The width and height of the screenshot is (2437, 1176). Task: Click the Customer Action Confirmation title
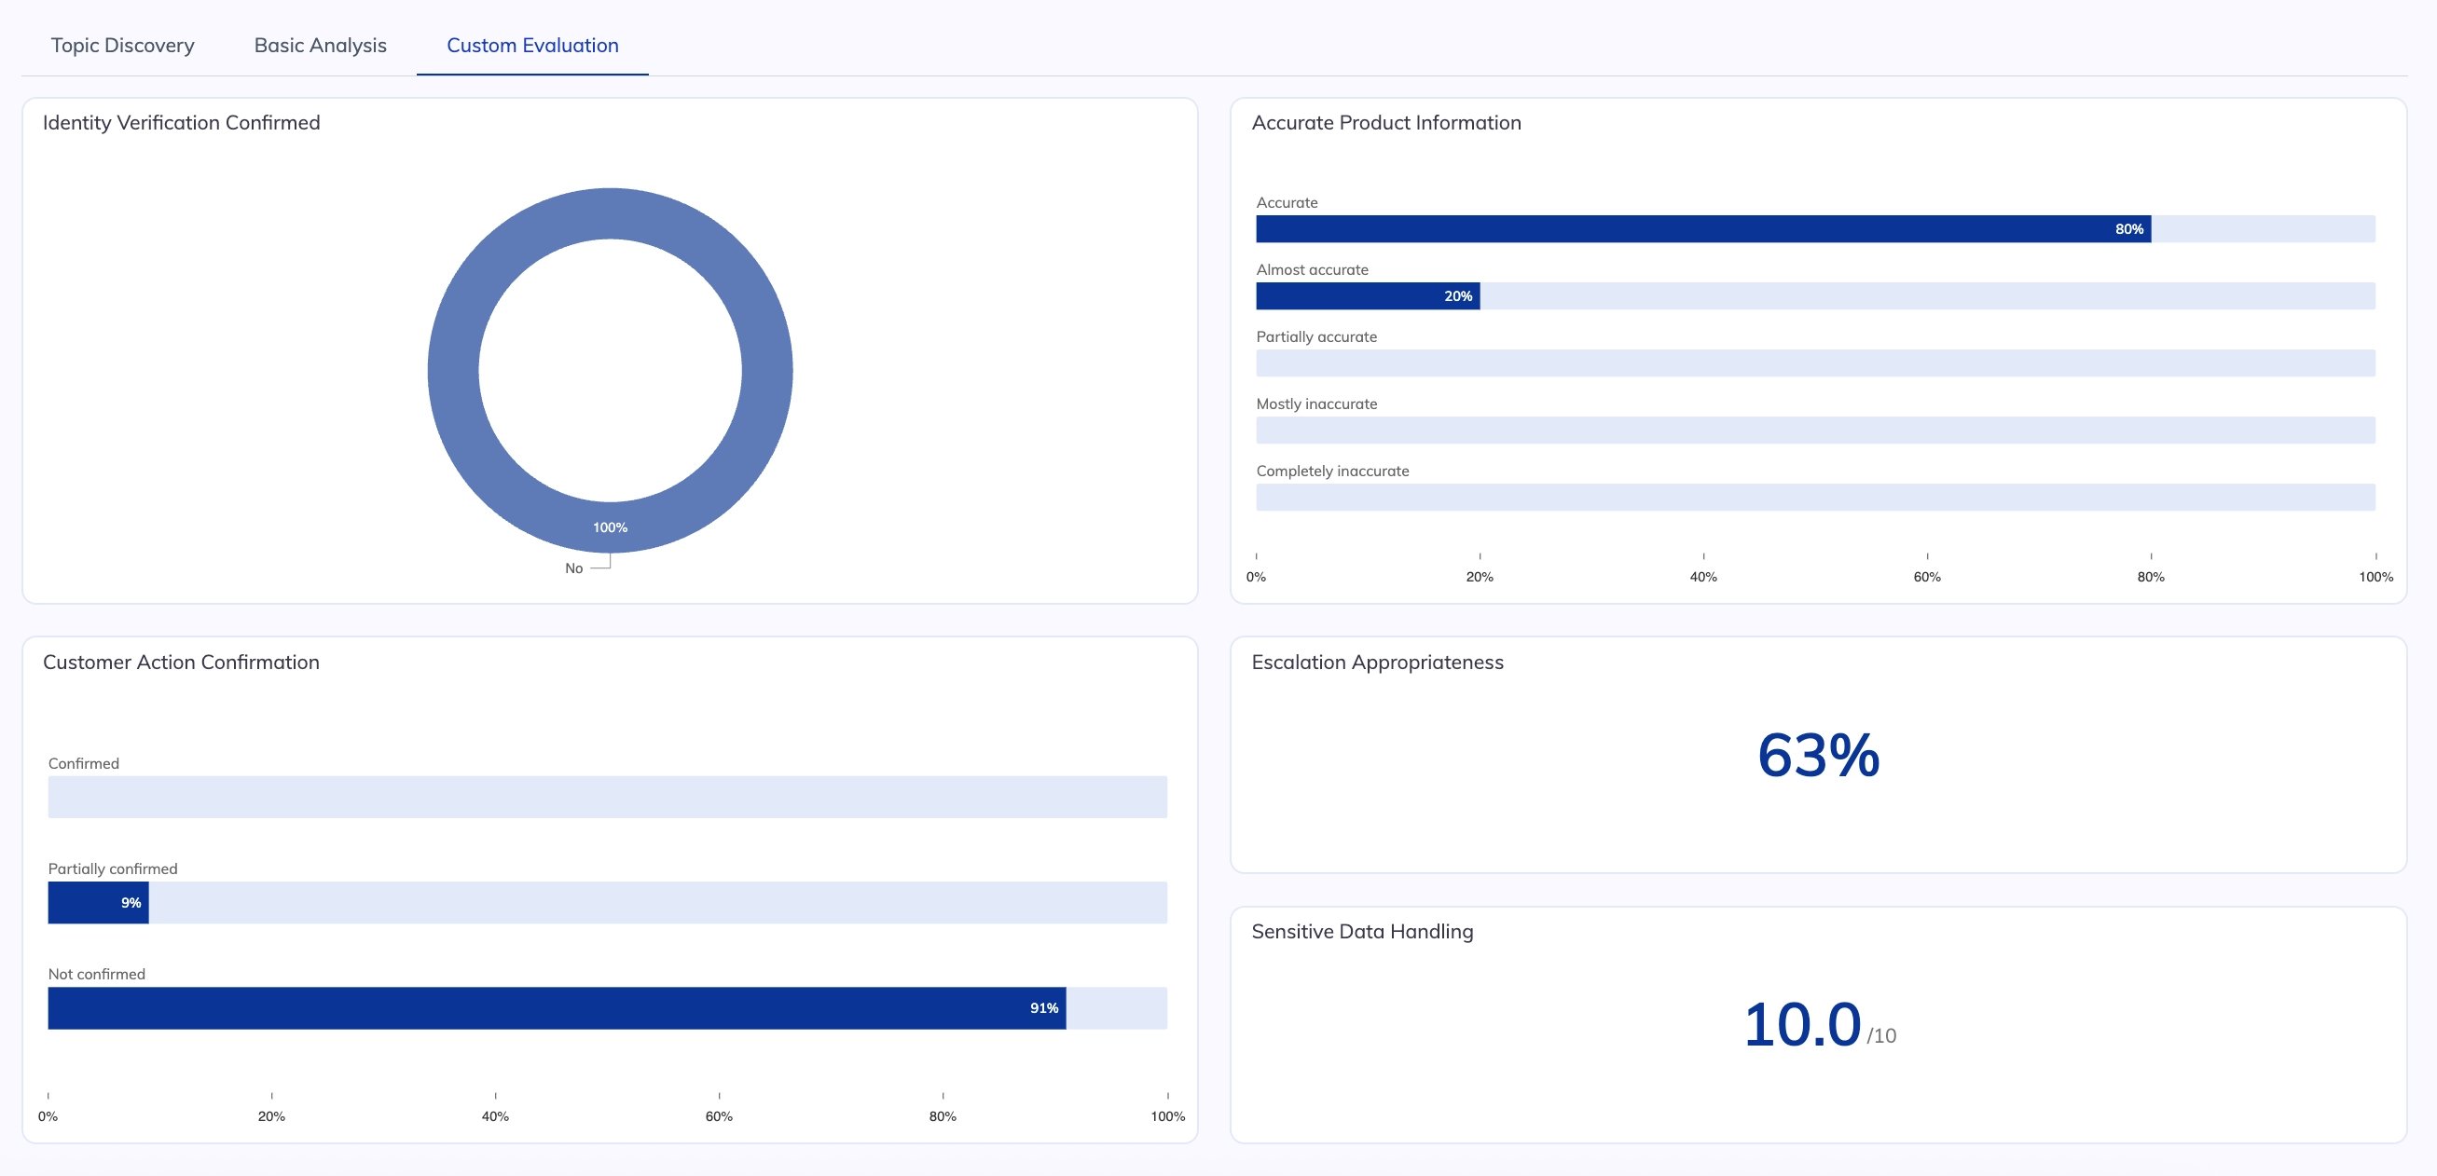point(182,663)
